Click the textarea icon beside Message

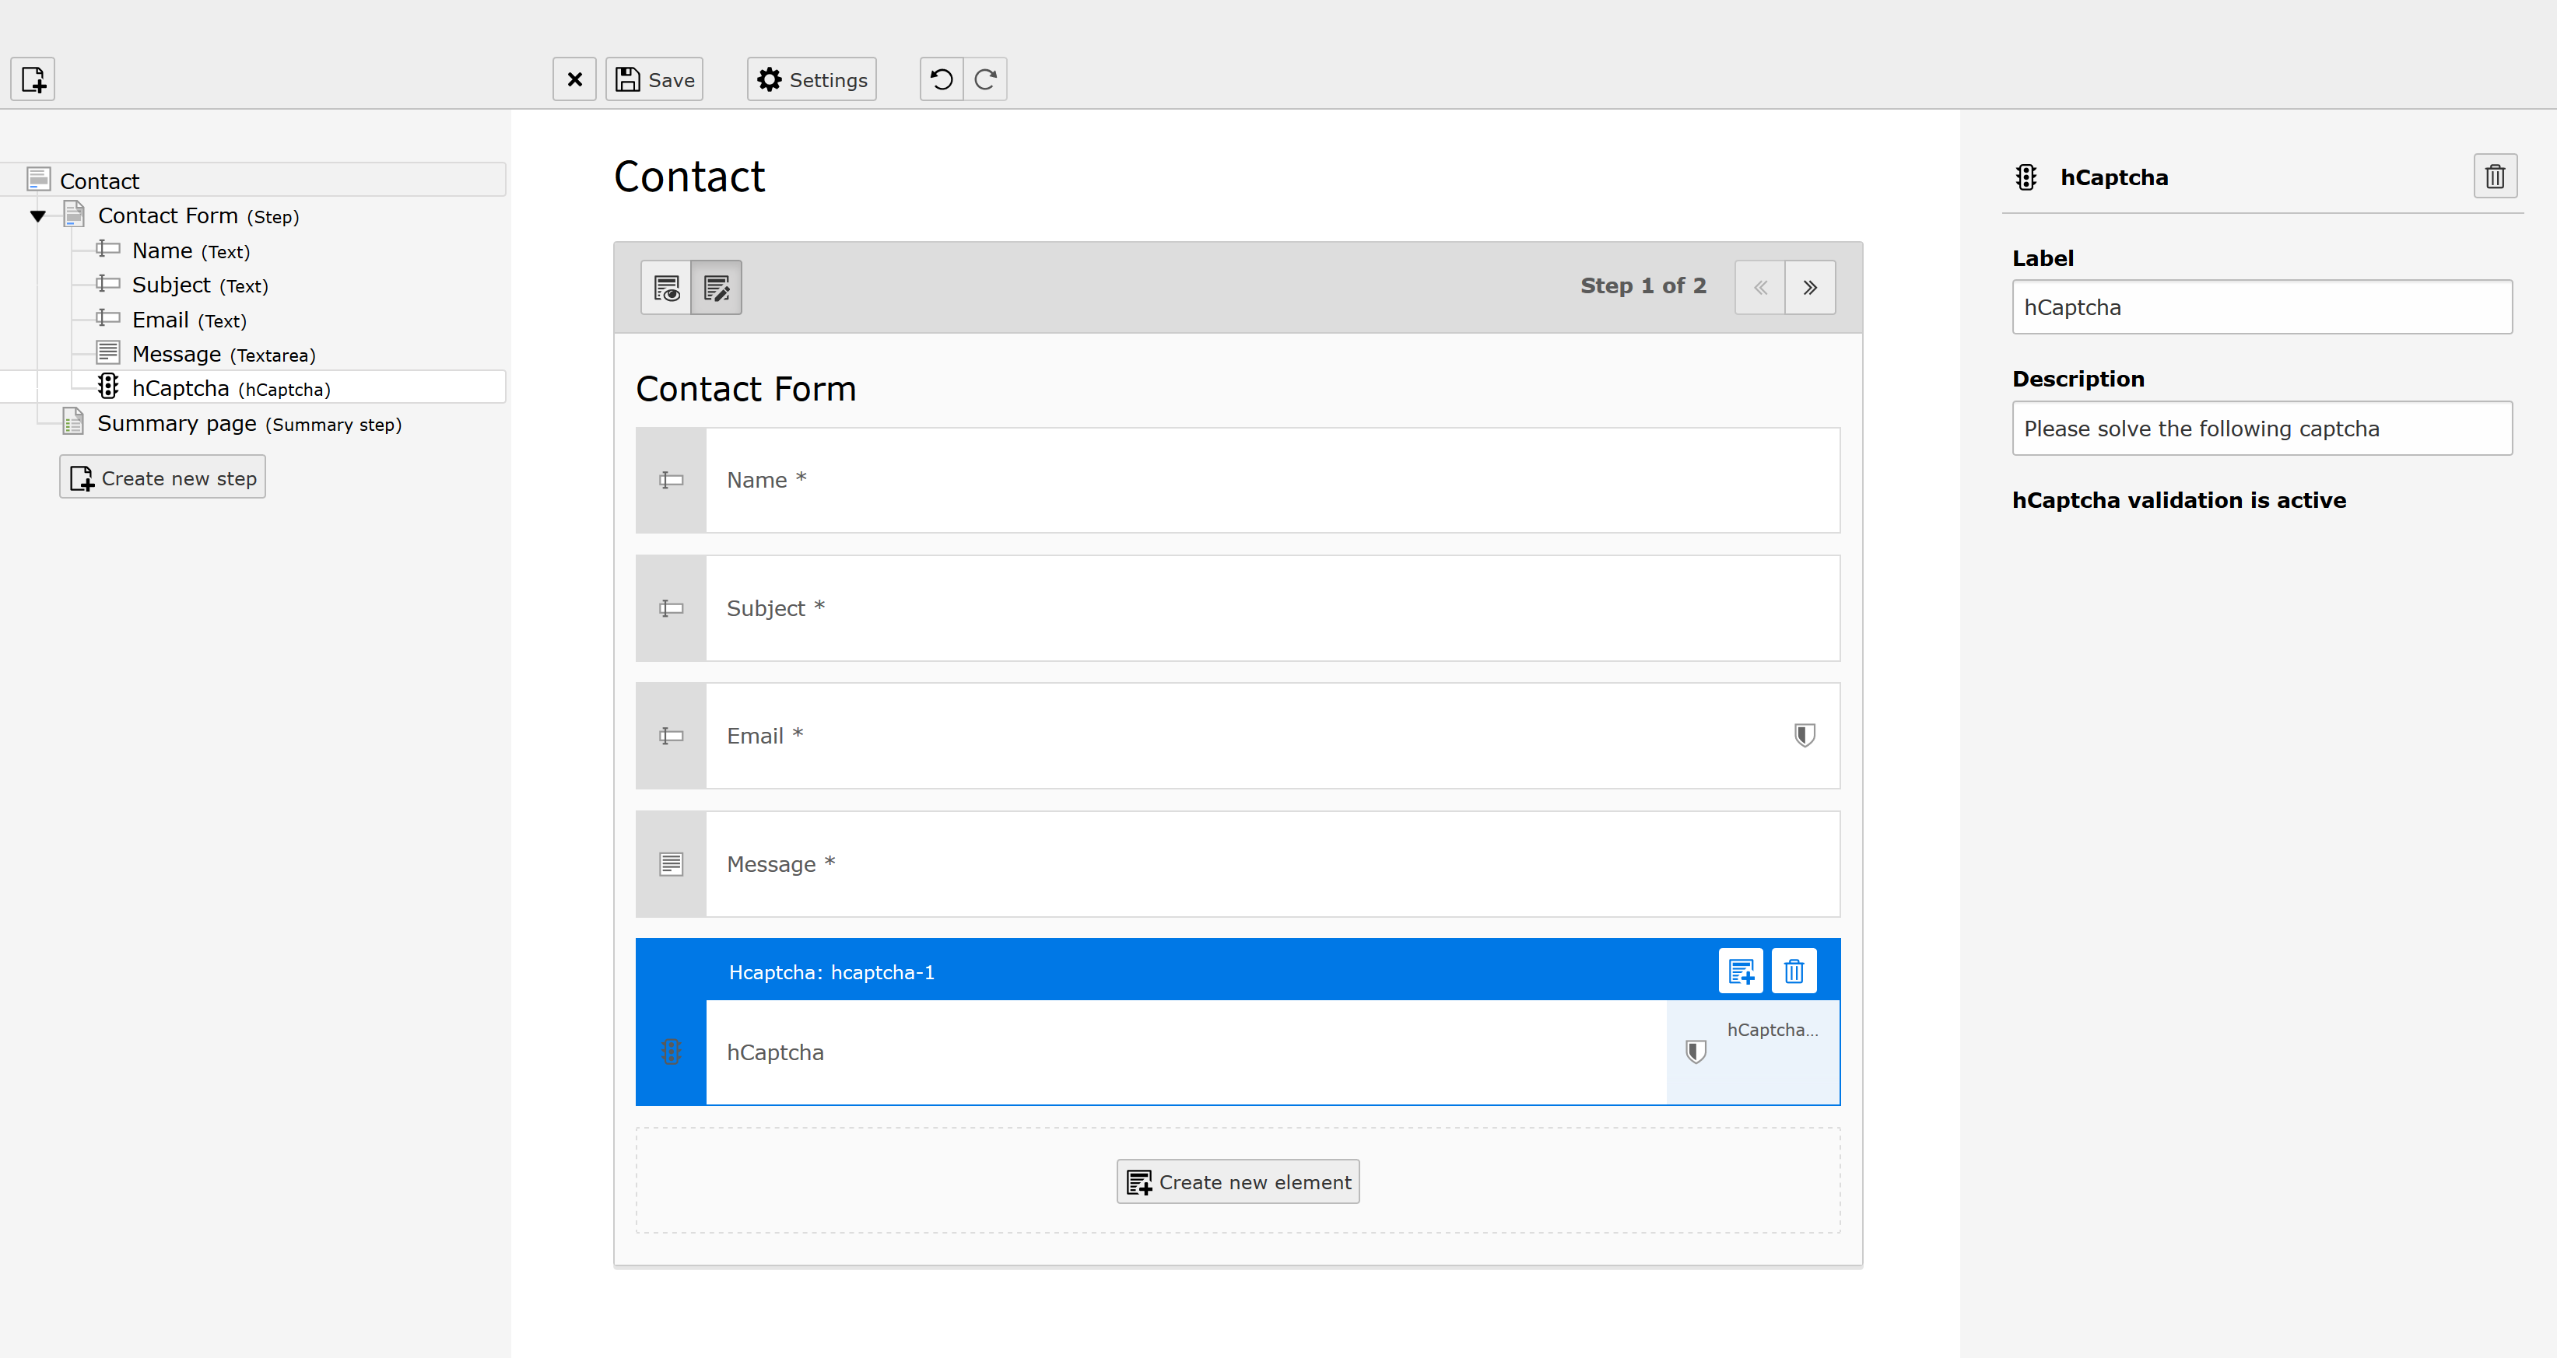[x=671, y=864]
